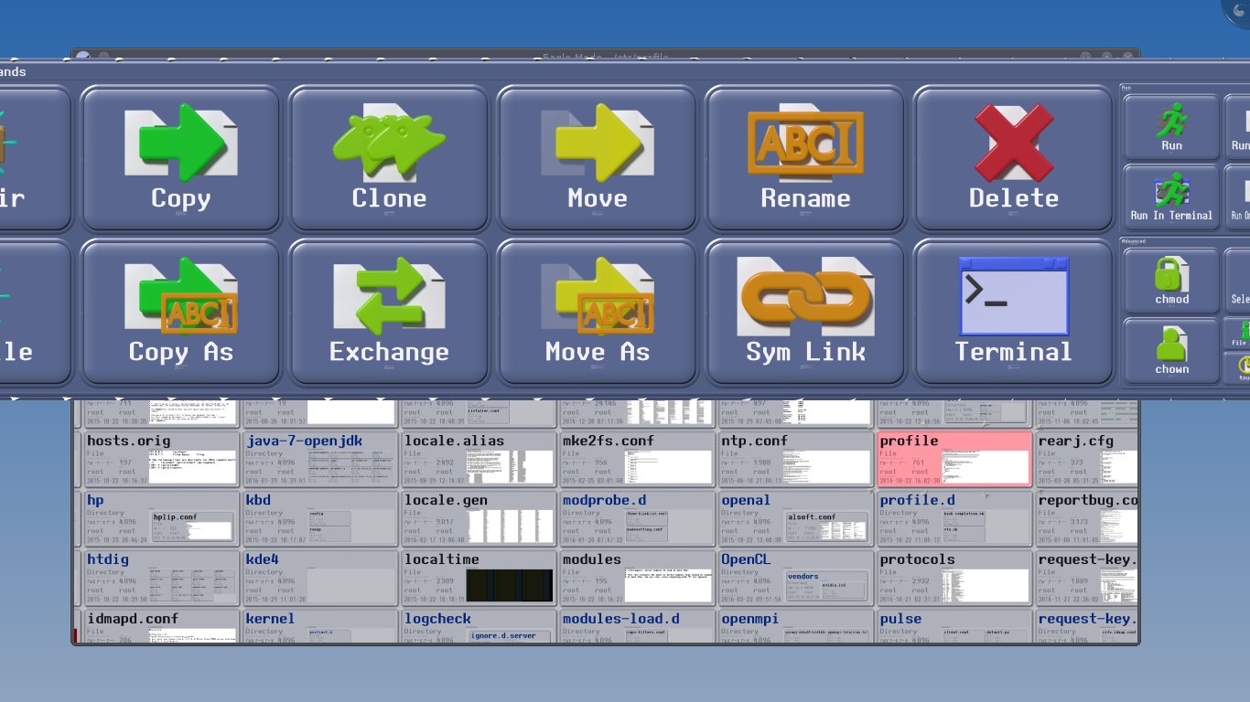Screen dimensions: 1250x702
Task: Open the pulse directory
Action: [x=954, y=626]
